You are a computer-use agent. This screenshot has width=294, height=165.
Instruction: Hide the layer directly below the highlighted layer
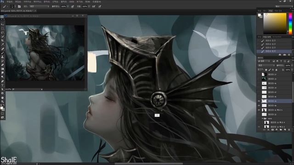click(x=259, y=105)
